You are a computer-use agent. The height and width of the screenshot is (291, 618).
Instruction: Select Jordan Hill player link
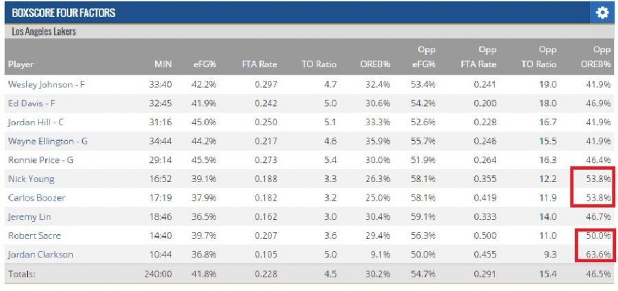36,123
